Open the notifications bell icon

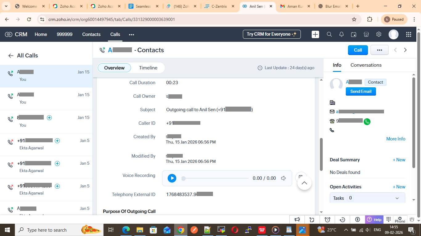click(x=341, y=34)
